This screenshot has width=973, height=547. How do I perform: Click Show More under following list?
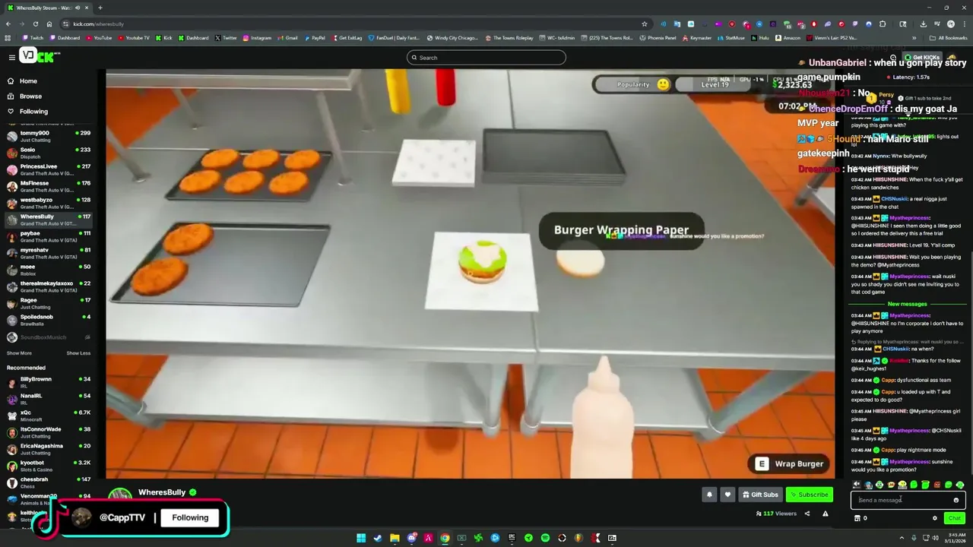[19, 353]
